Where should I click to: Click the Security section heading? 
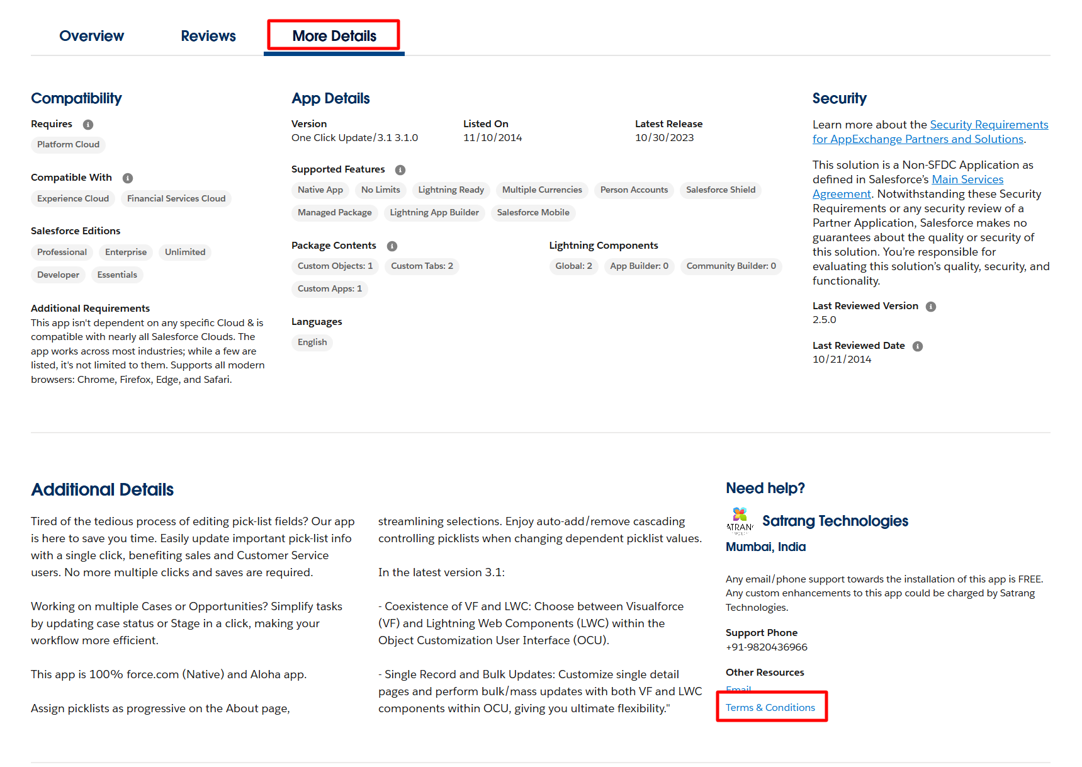pos(839,98)
